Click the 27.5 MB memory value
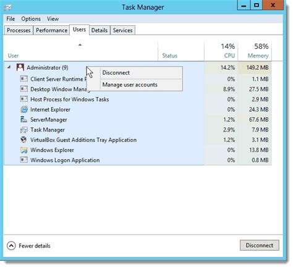Screen dimensions: 293x268 tap(258, 89)
